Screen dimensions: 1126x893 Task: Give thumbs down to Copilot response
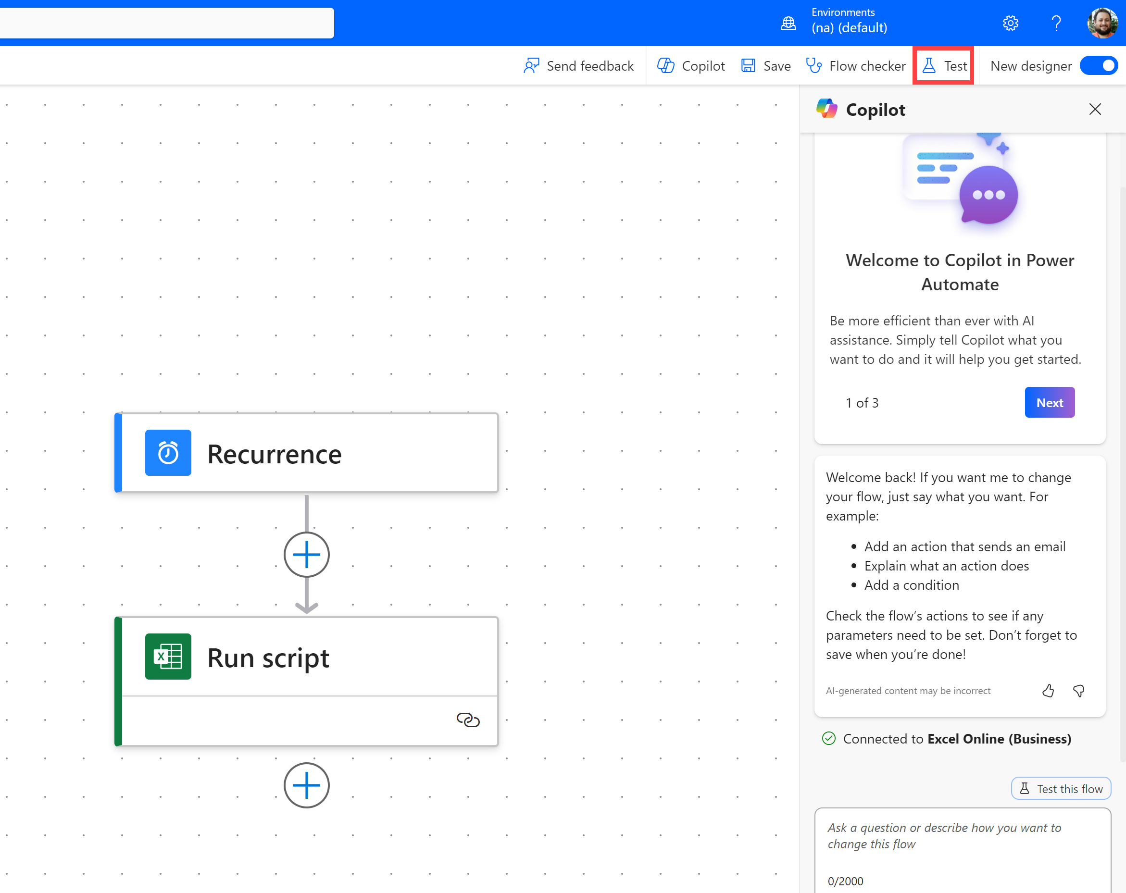pos(1078,690)
